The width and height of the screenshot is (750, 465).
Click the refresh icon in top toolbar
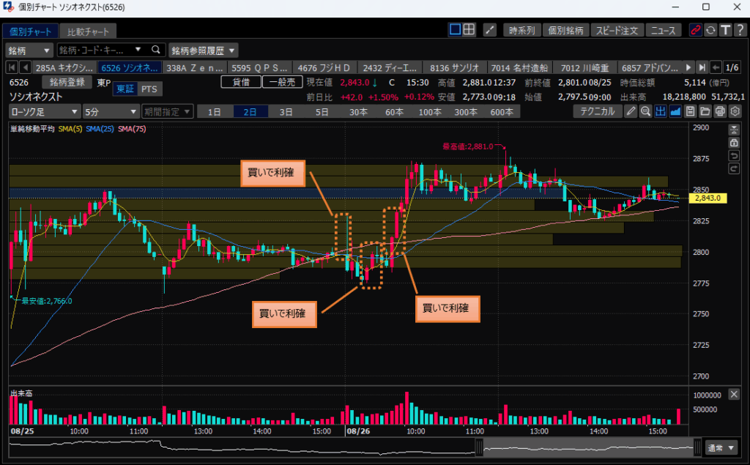pos(710,30)
